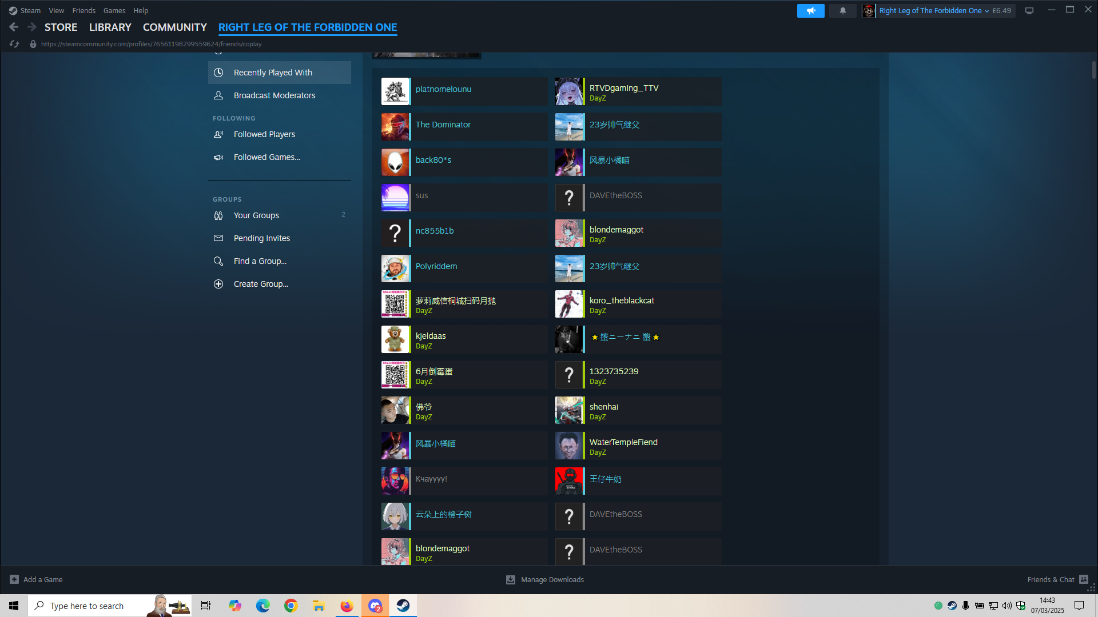Click the Add a Game label
Screen dimensions: 1098x617
click(43, 579)
